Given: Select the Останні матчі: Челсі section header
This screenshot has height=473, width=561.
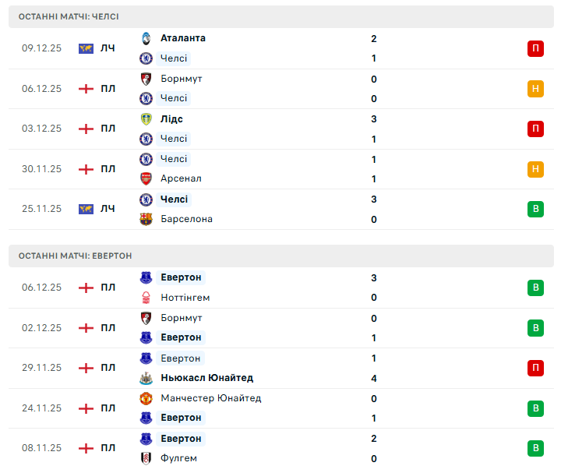Looking at the screenshot, I should click(69, 16).
